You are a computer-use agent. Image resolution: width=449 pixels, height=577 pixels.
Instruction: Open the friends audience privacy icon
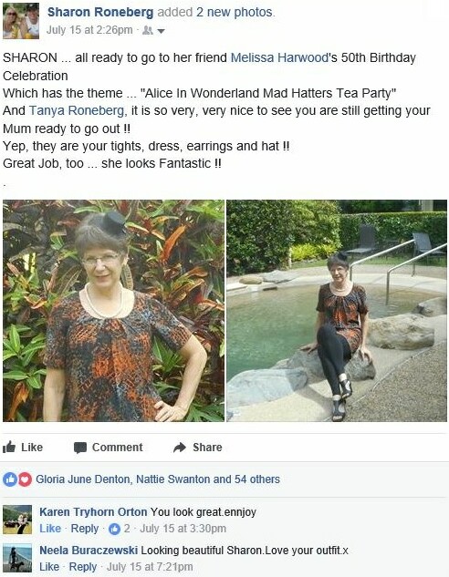tap(147, 31)
